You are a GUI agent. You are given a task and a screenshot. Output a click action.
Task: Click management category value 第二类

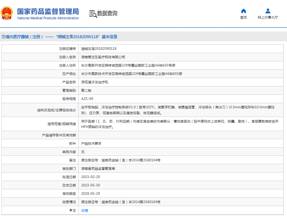click(86, 90)
